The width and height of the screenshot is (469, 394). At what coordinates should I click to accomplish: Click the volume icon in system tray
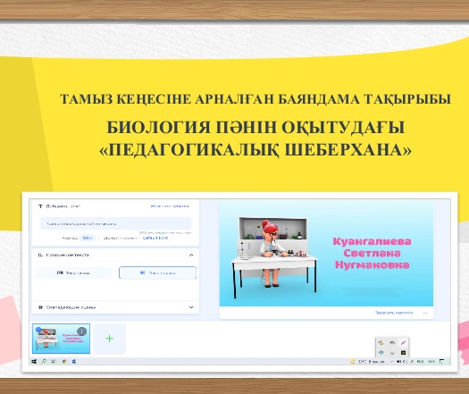coord(405,362)
